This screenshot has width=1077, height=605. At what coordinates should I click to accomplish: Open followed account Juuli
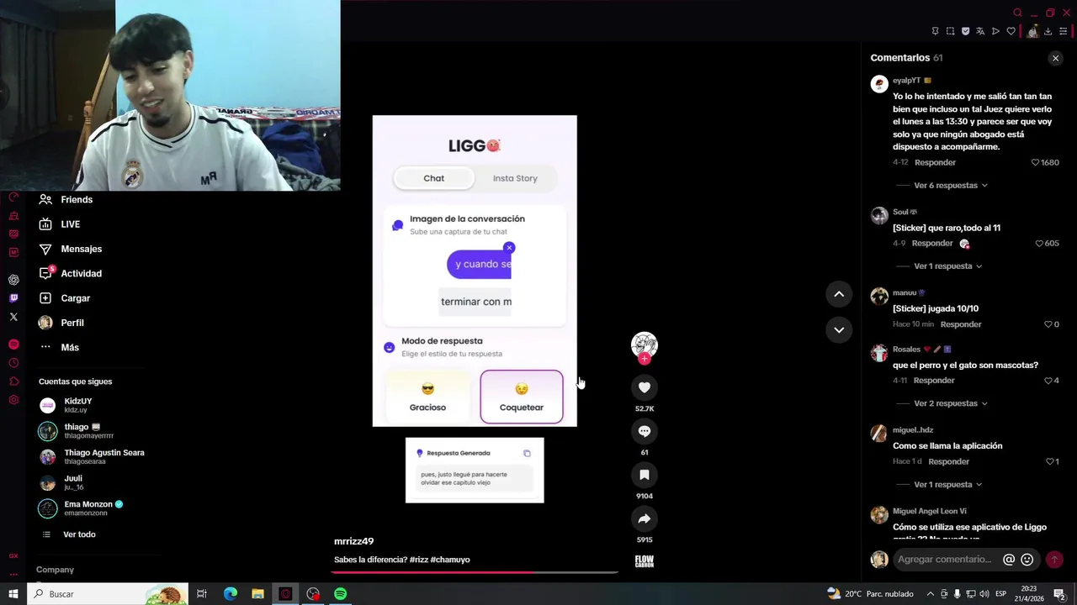[x=61, y=482]
